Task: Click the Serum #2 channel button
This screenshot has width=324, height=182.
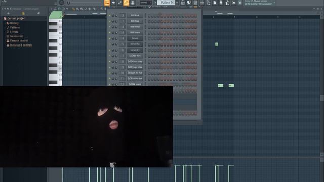Action: coord(135,44)
